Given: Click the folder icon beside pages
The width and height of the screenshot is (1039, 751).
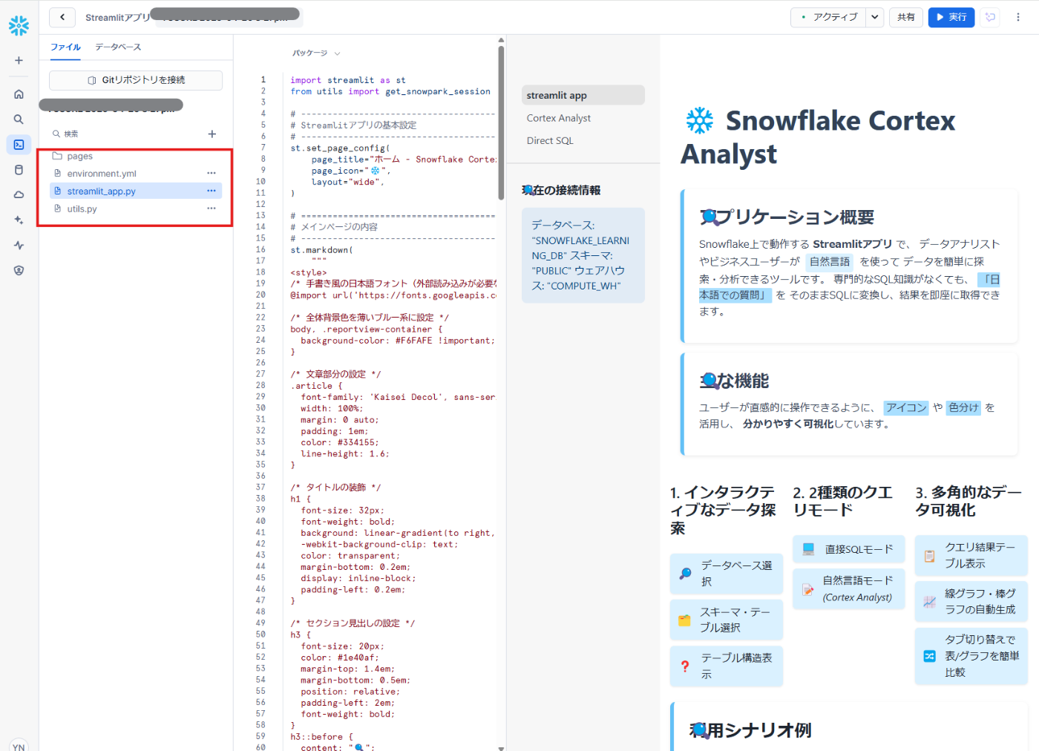Looking at the screenshot, I should click(57, 156).
